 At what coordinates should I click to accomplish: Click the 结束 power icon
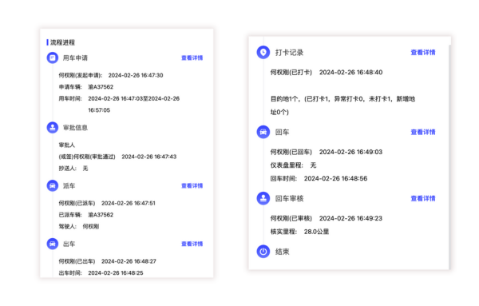pyautogui.click(x=263, y=252)
